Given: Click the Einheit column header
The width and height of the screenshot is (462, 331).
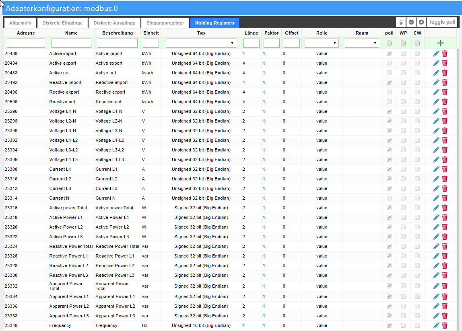Looking at the screenshot, I should (151, 33).
